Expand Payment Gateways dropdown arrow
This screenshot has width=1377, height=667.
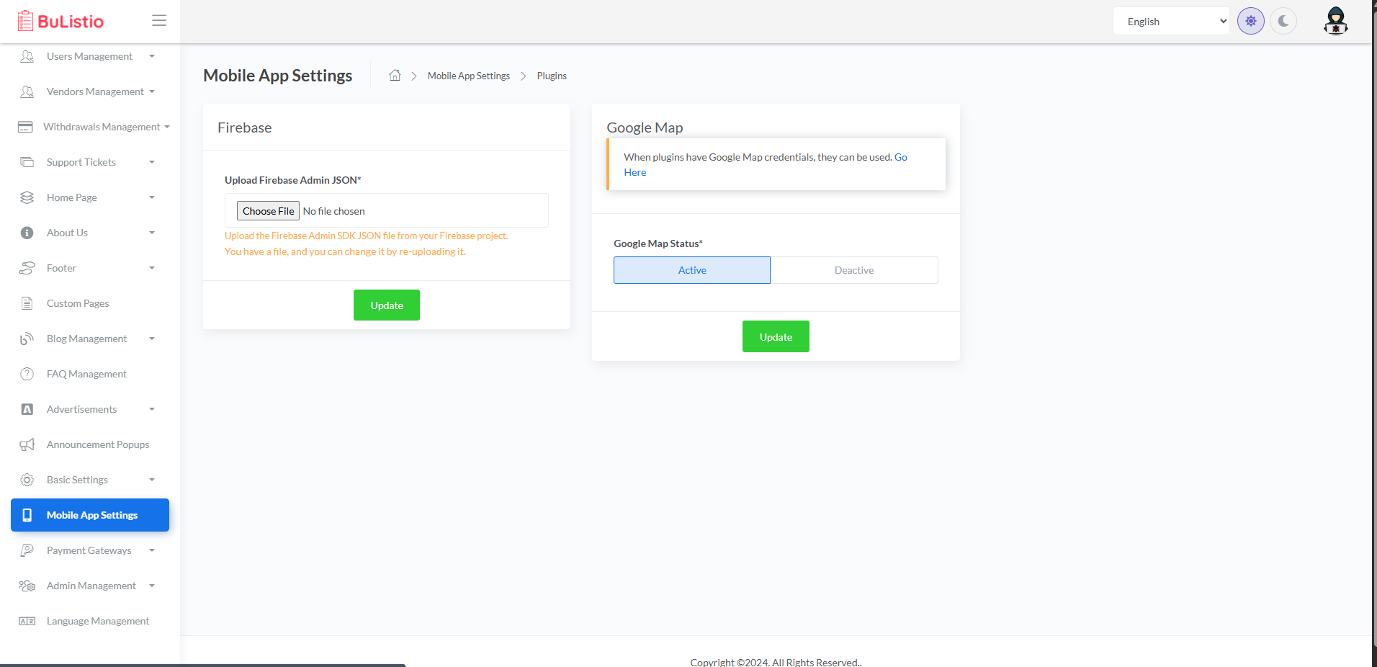coord(152,550)
